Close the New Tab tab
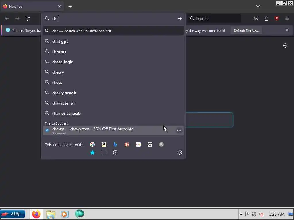Image resolution: width=294 pixels, height=220 pixels. pos(59,6)
